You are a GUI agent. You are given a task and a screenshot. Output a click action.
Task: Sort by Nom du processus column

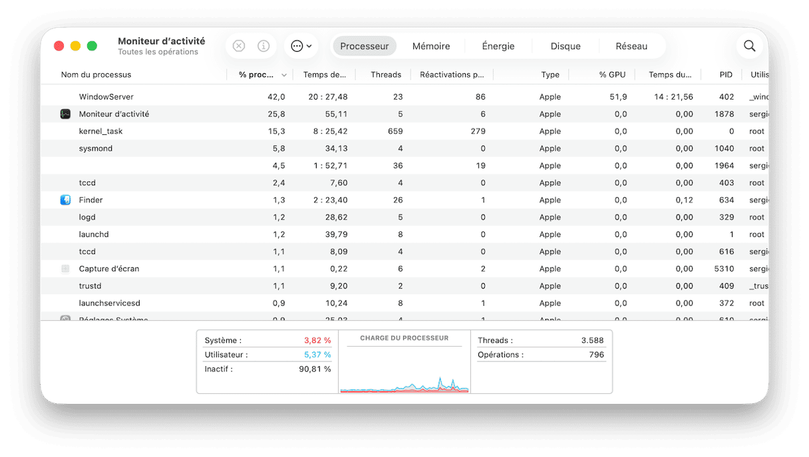coord(96,74)
